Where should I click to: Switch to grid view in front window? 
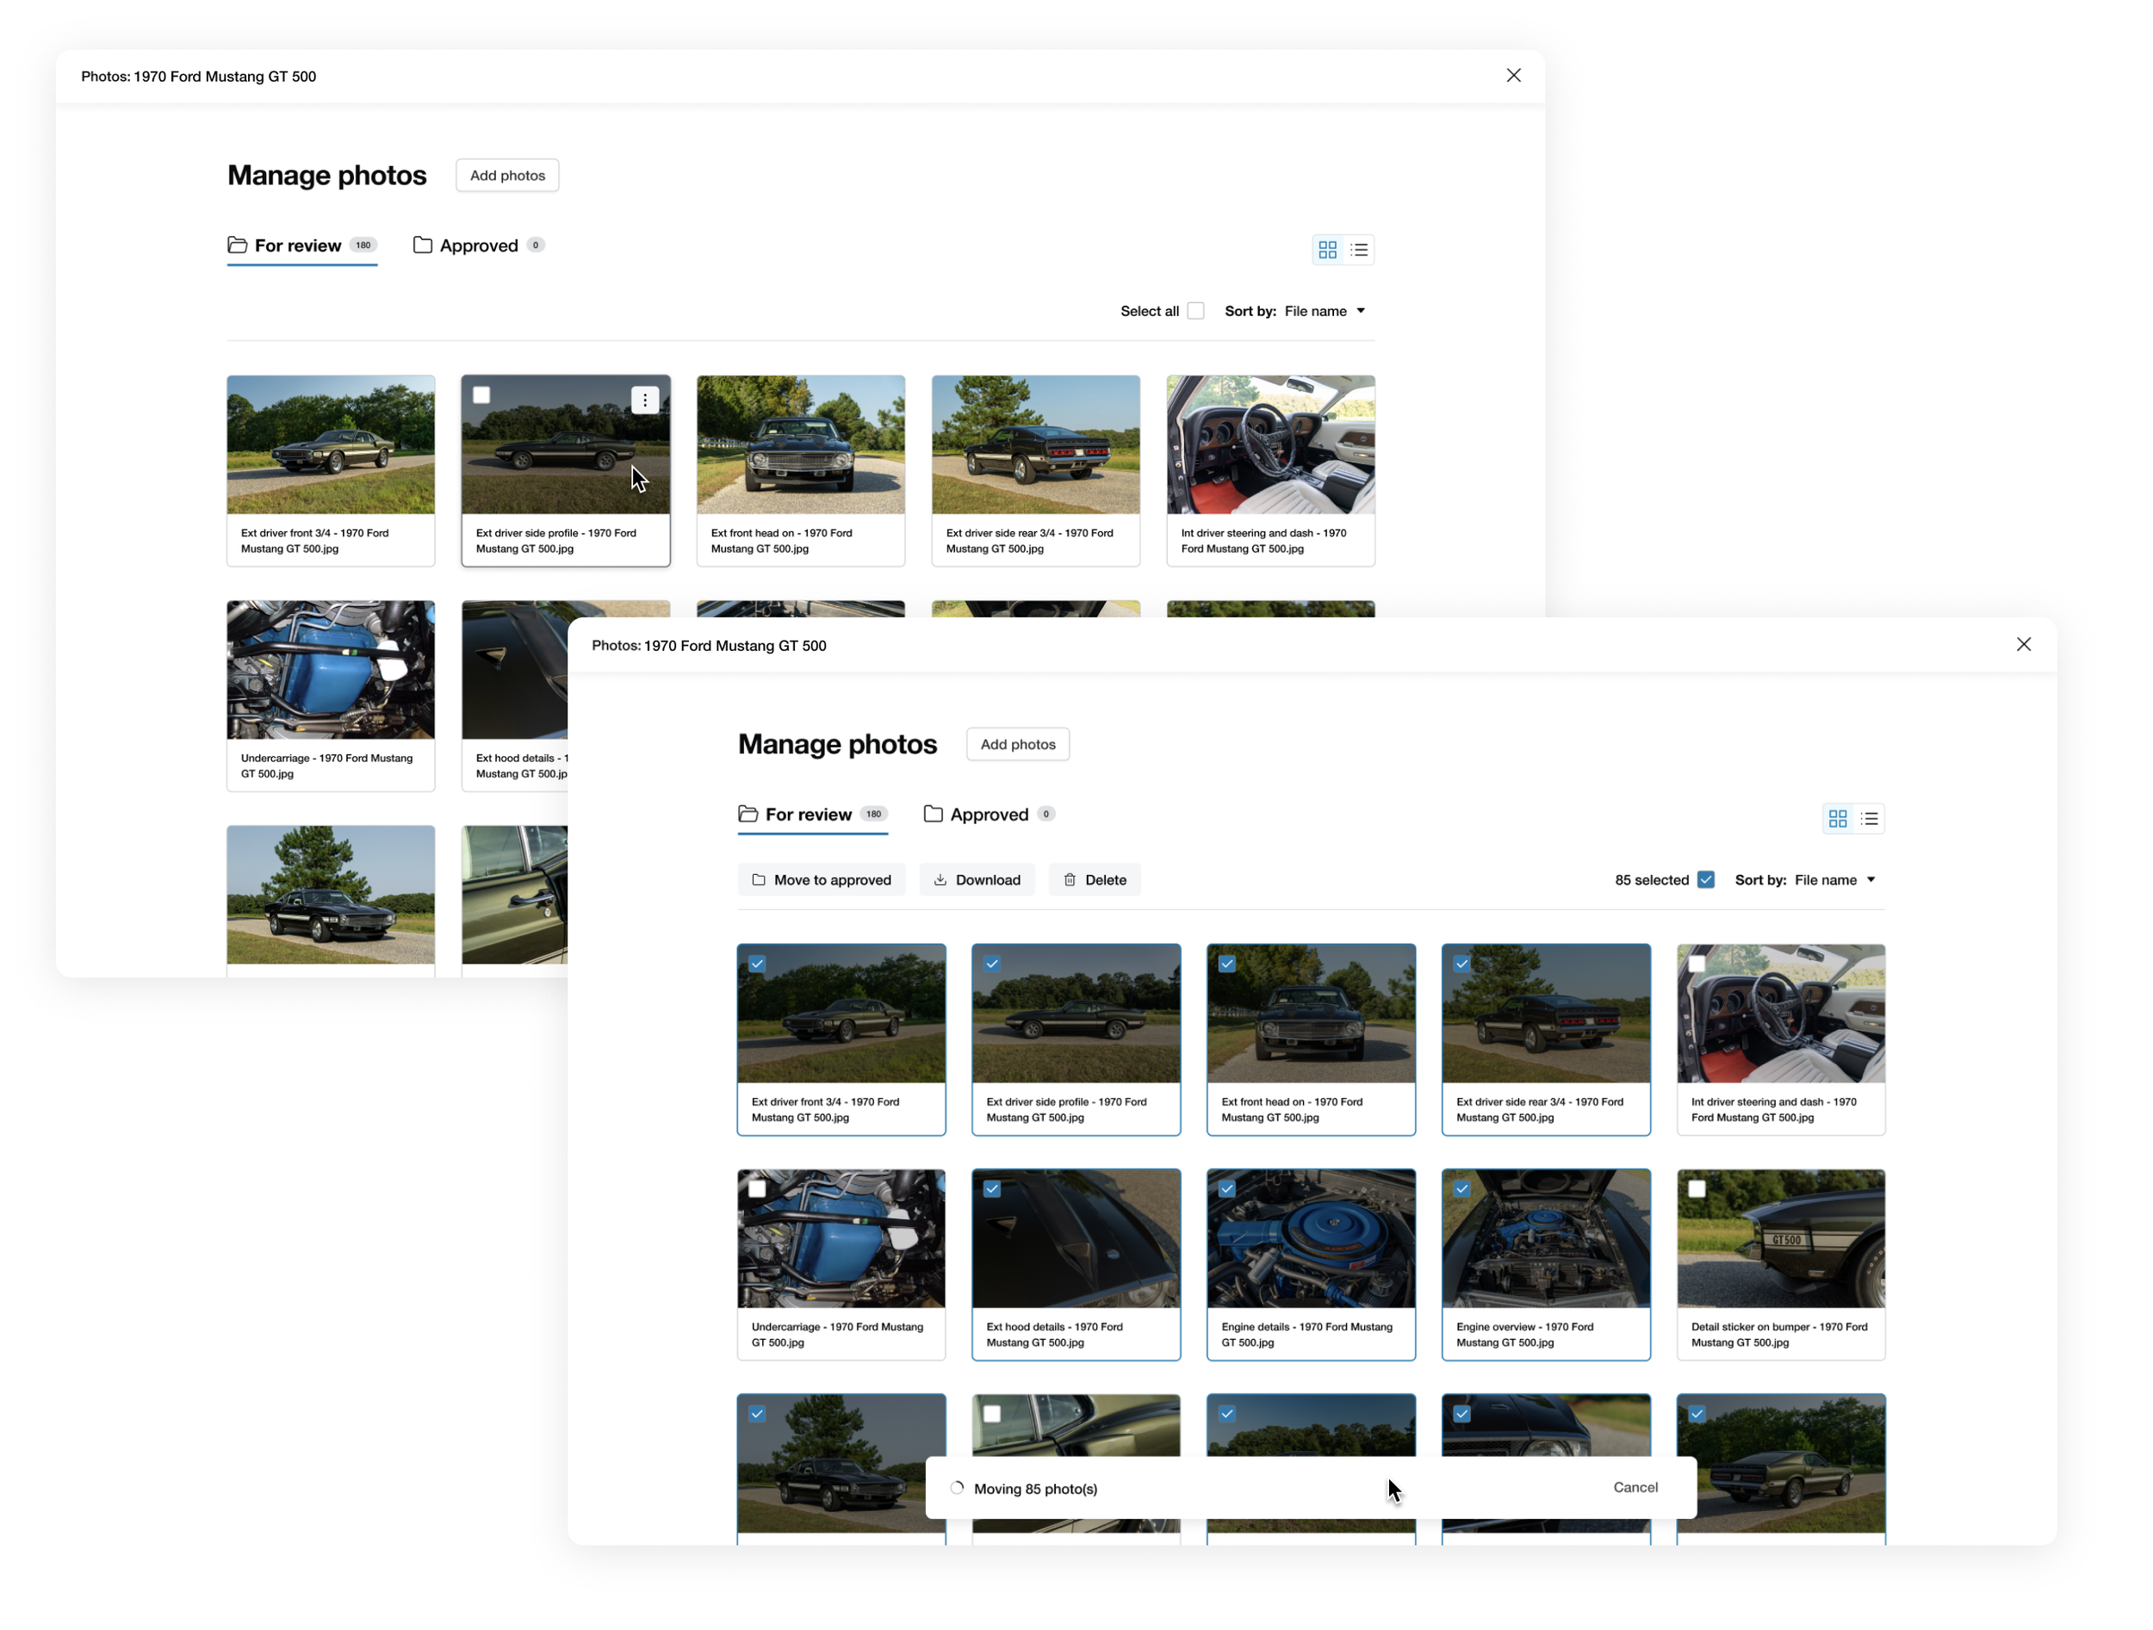pos(1837,820)
